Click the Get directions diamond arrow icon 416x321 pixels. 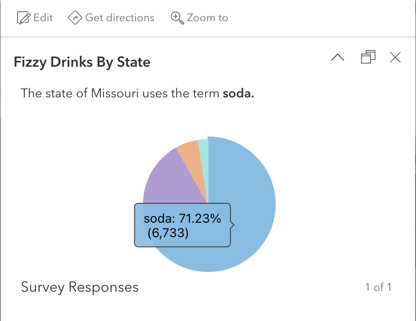click(74, 18)
